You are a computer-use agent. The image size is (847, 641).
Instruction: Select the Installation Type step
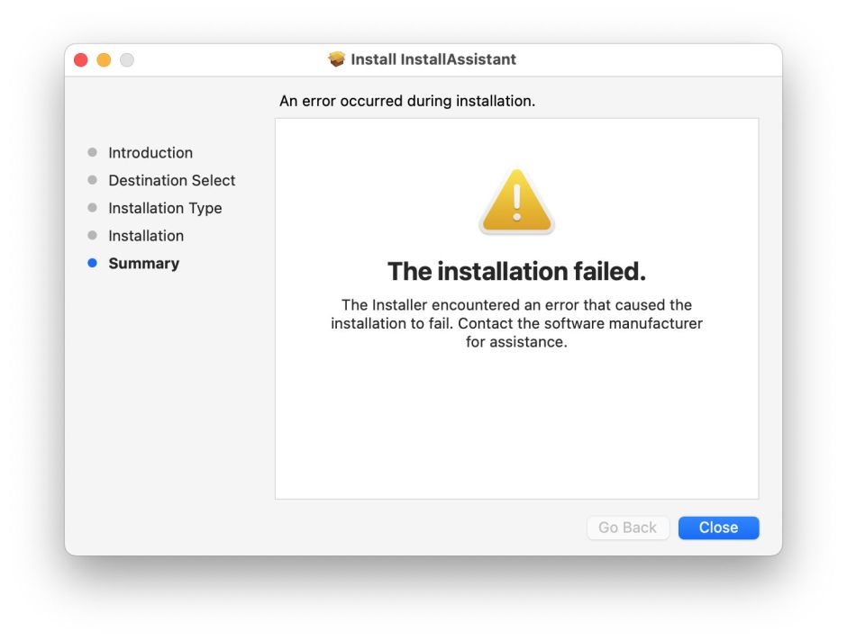click(x=165, y=208)
